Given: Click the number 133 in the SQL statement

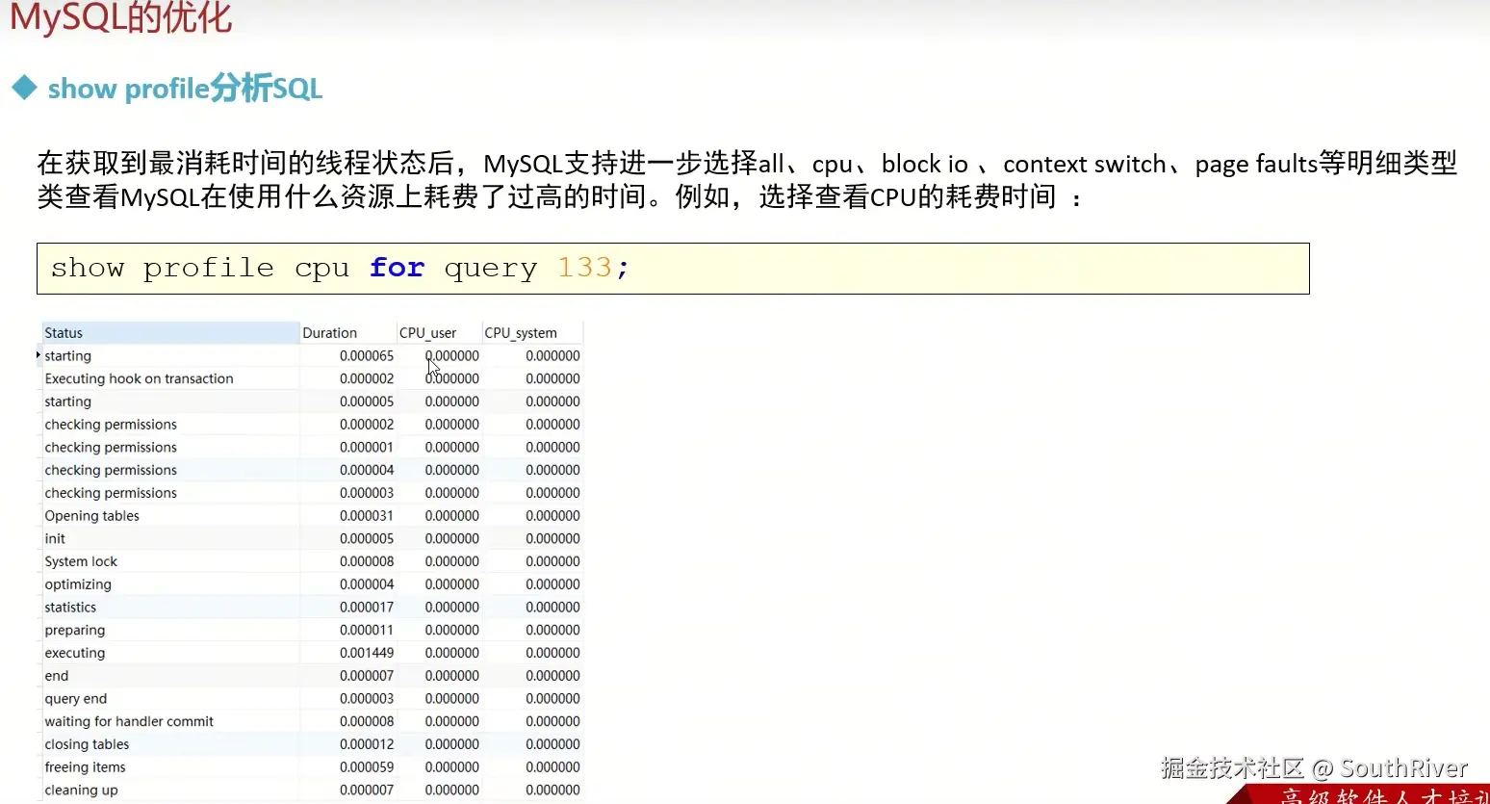Looking at the screenshot, I should 584,268.
